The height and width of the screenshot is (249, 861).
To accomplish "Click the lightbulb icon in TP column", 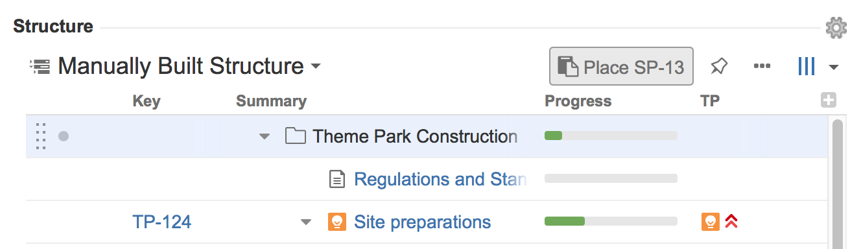I will tap(711, 222).
